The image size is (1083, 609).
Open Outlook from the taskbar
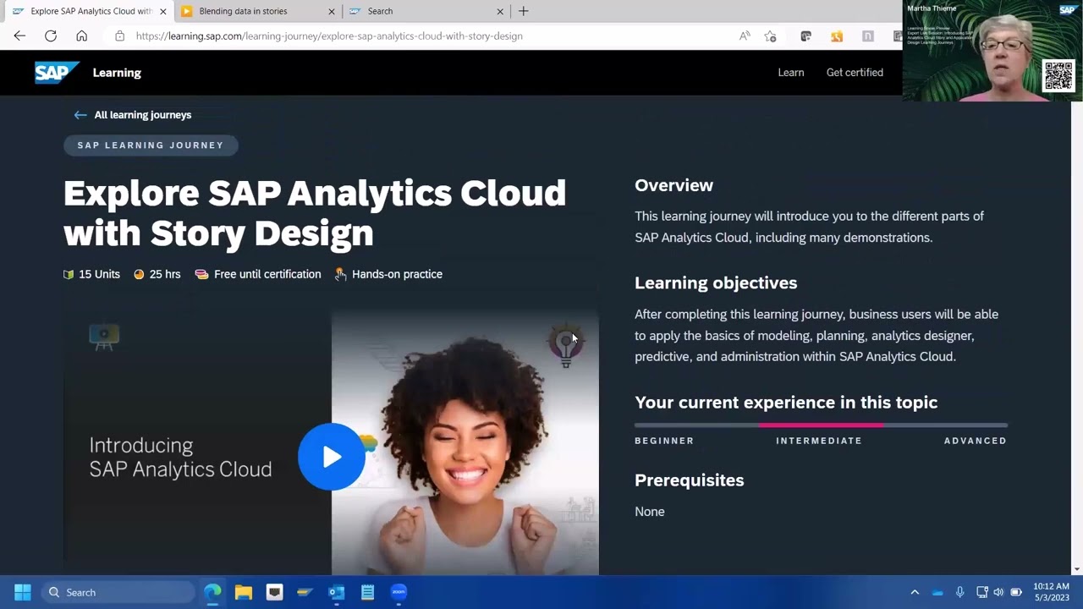(337, 592)
